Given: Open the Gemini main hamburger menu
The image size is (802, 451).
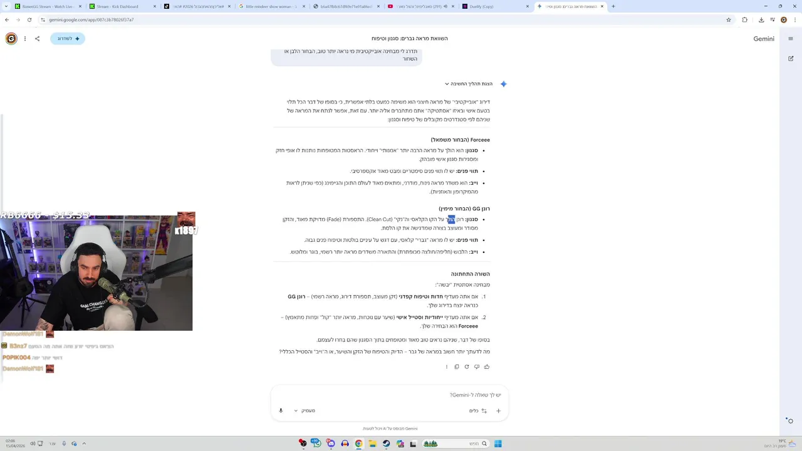Looking at the screenshot, I should pos(791,39).
